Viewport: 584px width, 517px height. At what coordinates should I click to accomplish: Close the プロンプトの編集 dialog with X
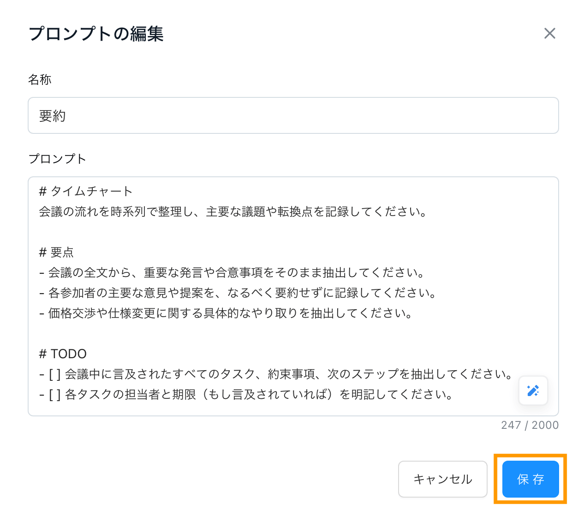[x=549, y=33]
